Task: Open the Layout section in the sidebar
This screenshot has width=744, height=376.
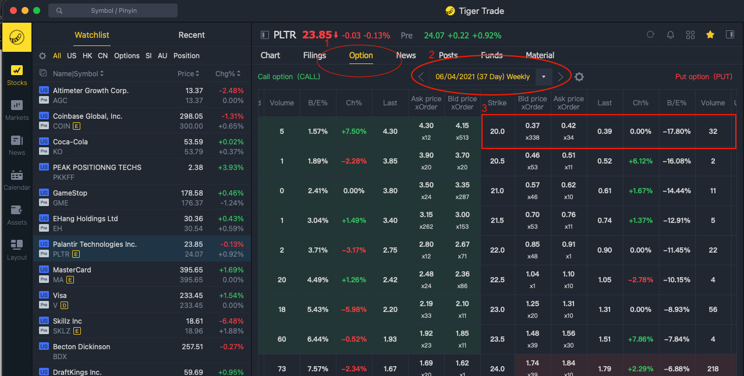Action: pos(16,250)
